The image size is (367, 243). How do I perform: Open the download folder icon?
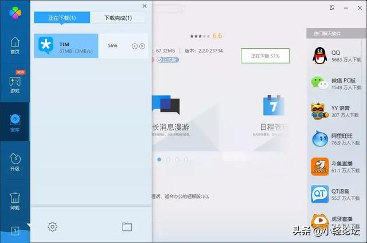[x=127, y=226]
